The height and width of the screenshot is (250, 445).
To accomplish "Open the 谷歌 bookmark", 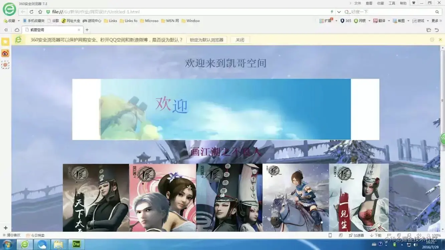I will tap(53, 21).
